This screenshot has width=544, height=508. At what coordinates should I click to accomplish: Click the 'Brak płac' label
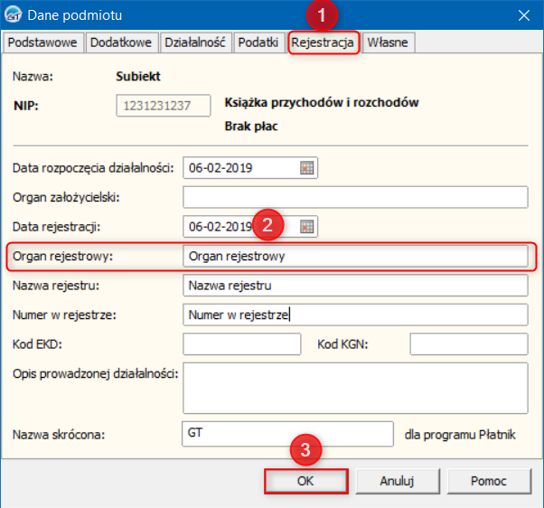click(x=251, y=127)
